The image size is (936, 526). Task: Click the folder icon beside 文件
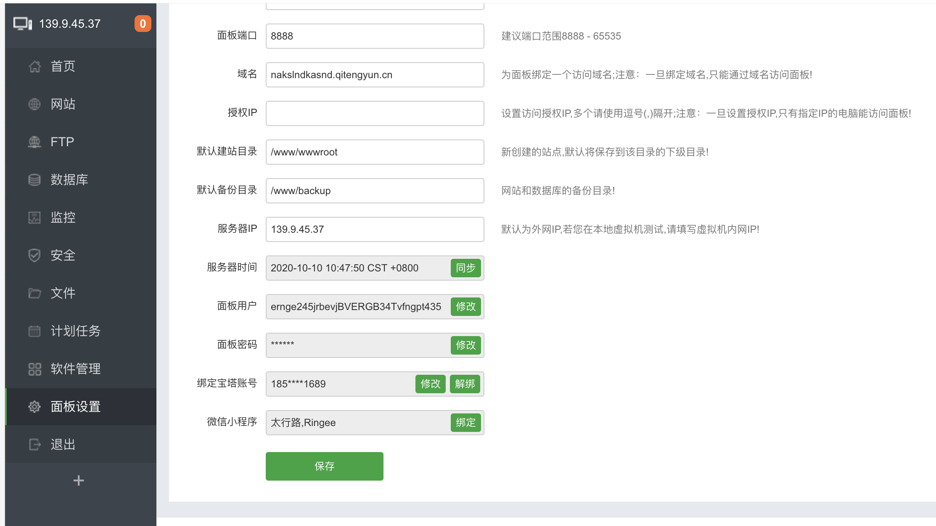tap(34, 293)
